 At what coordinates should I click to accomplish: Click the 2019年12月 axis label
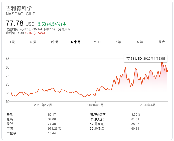point(43,105)
